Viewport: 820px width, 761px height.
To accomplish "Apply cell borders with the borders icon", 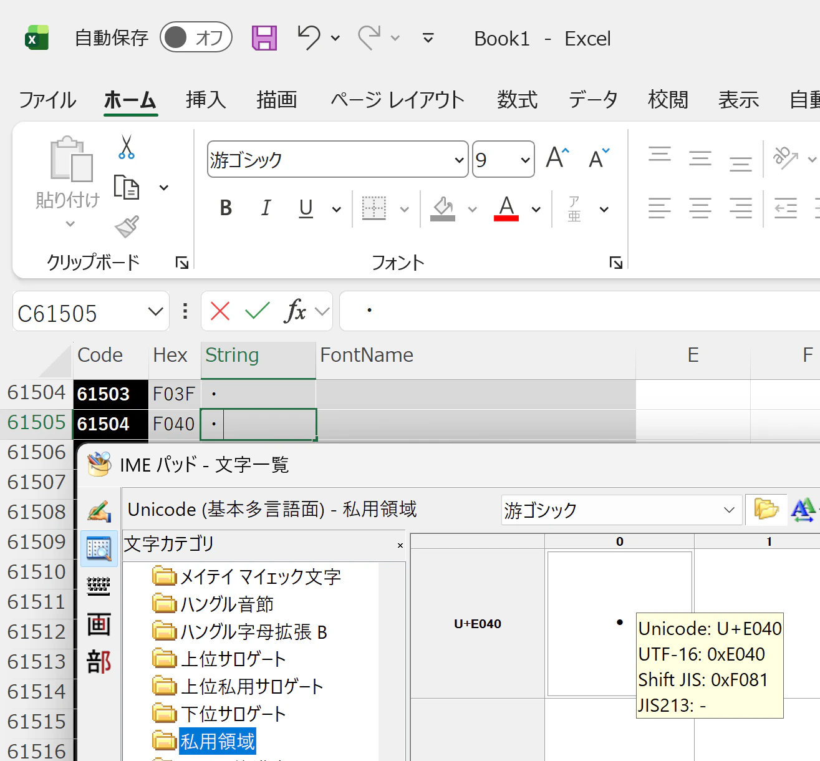I will 374,208.
